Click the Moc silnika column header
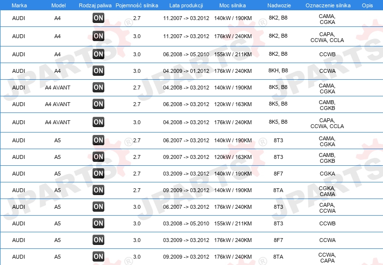 pyautogui.click(x=233, y=5)
